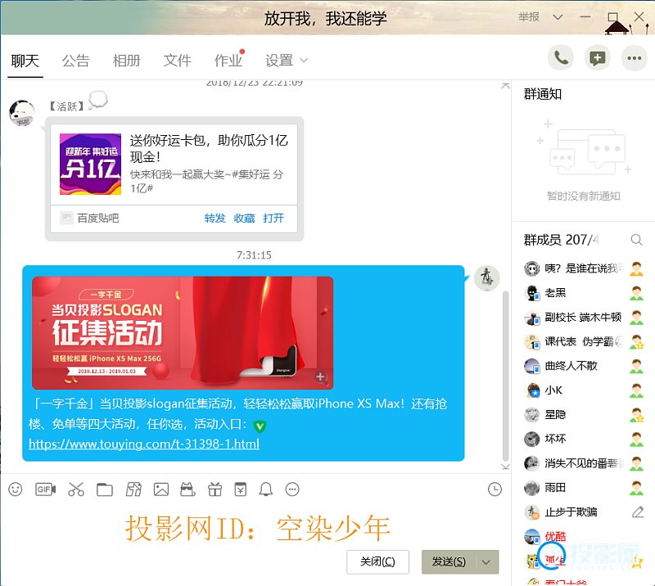Click the invite members chat-plus icon
This screenshot has width=655, height=586.
[598, 58]
